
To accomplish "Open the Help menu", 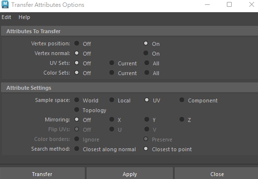I will (24, 17).
